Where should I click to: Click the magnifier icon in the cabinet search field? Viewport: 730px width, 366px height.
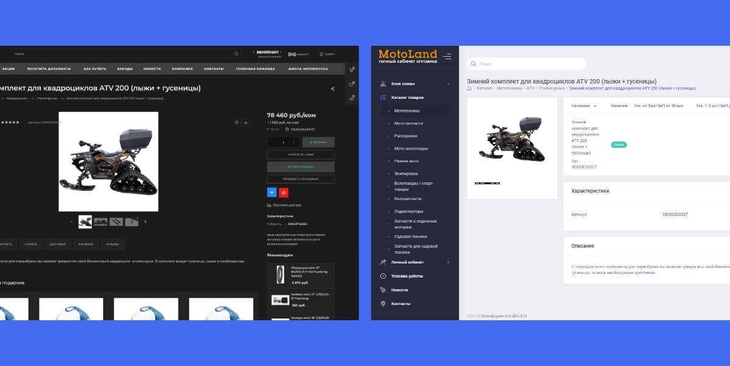[x=474, y=63]
